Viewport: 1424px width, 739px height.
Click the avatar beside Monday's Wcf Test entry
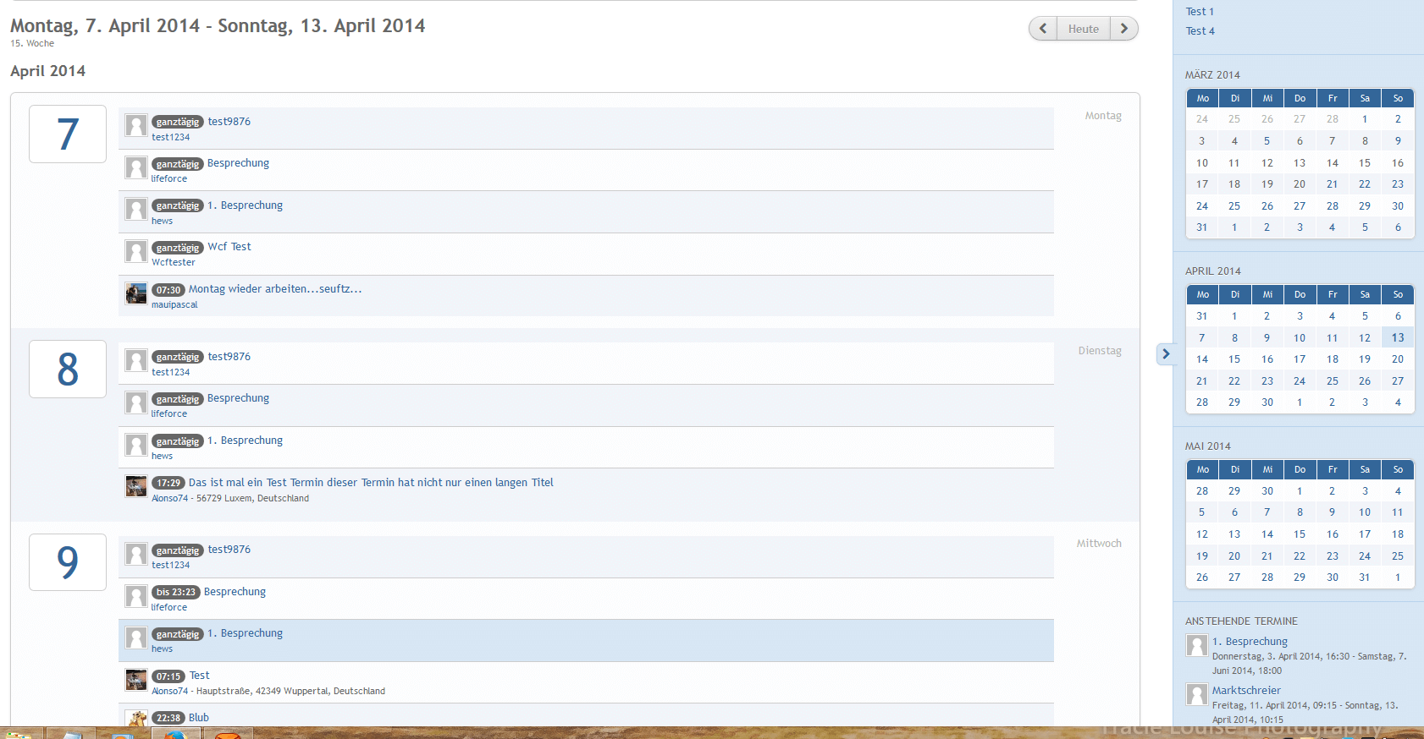point(135,251)
